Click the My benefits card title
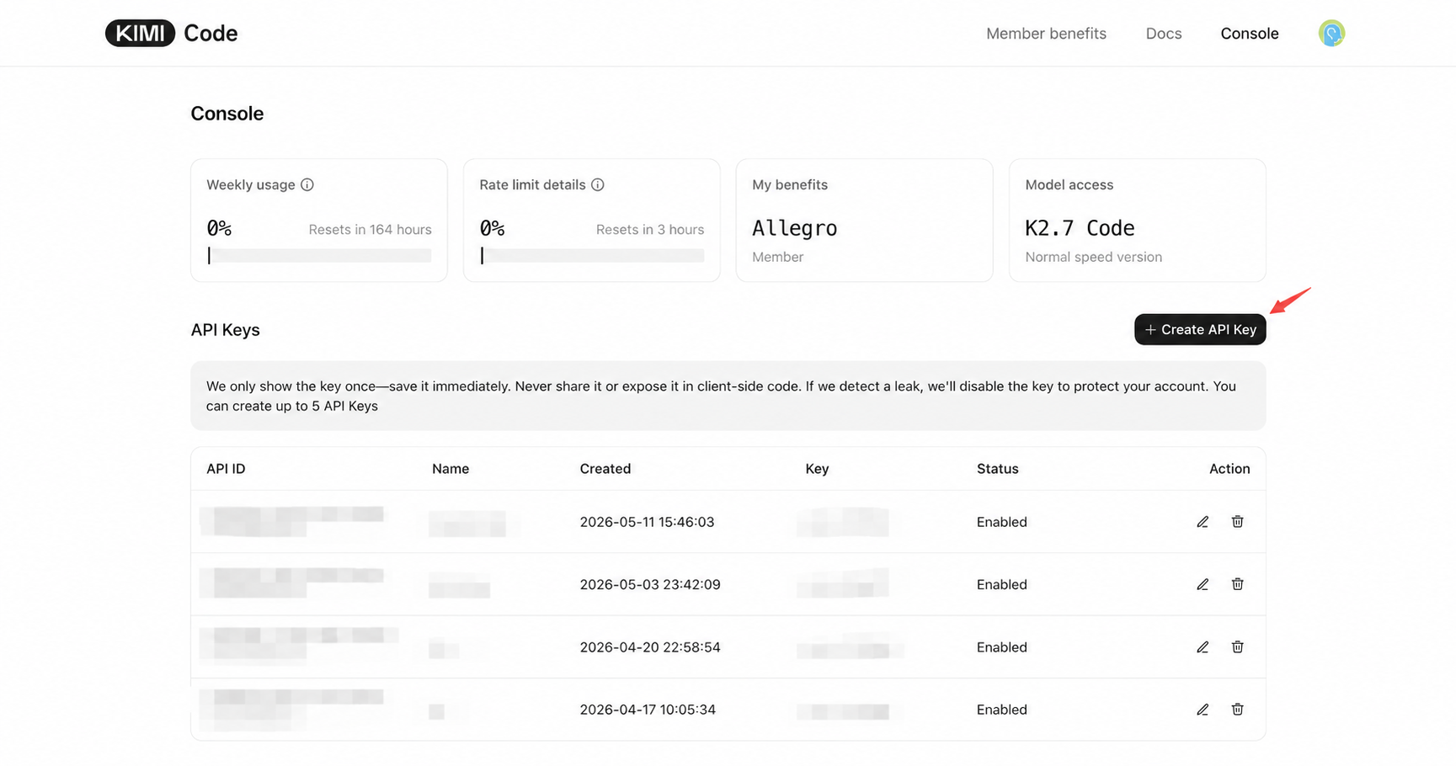Image resolution: width=1456 pixels, height=766 pixels. 790,184
